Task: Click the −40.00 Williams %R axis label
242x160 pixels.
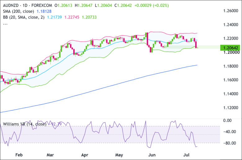Action: point(230,132)
